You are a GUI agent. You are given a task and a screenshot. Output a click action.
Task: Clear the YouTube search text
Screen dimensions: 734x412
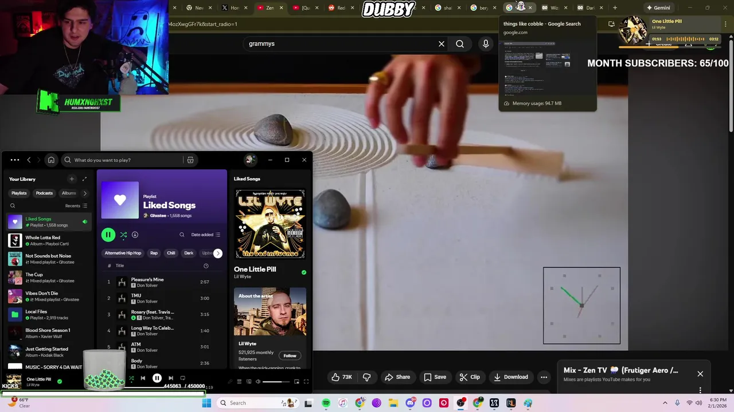click(x=442, y=44)
